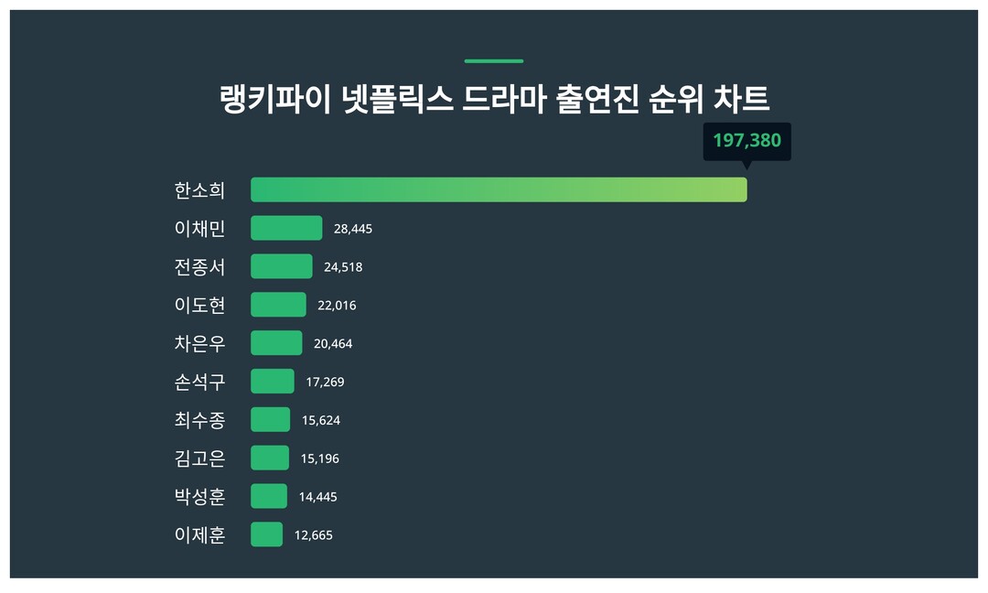Click the 22,016 value label
This screenshot has height=593, width=988.
point(337,306)
